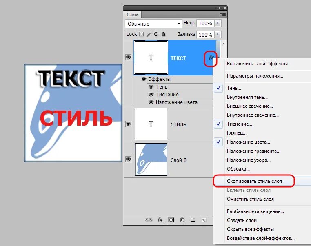The image size is (311, 246).
Task: Hide the СТИЛЬ layer with eye icon
Action: point(128,124)
